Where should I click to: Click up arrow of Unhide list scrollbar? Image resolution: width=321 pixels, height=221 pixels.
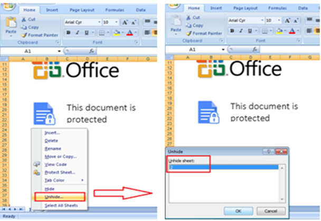[x=282, y=168]
